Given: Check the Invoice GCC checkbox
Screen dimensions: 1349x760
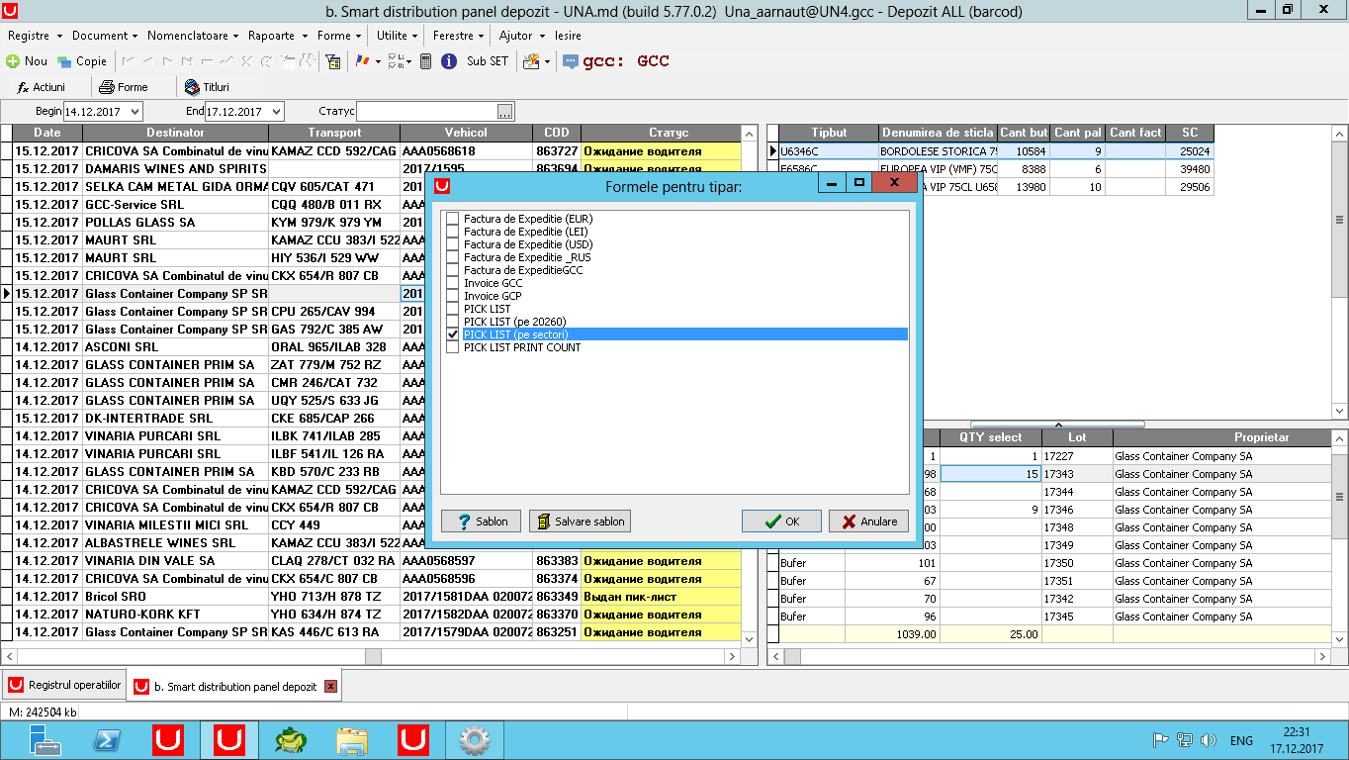Looking at the screenshot, I should click(x=453, y=283).
